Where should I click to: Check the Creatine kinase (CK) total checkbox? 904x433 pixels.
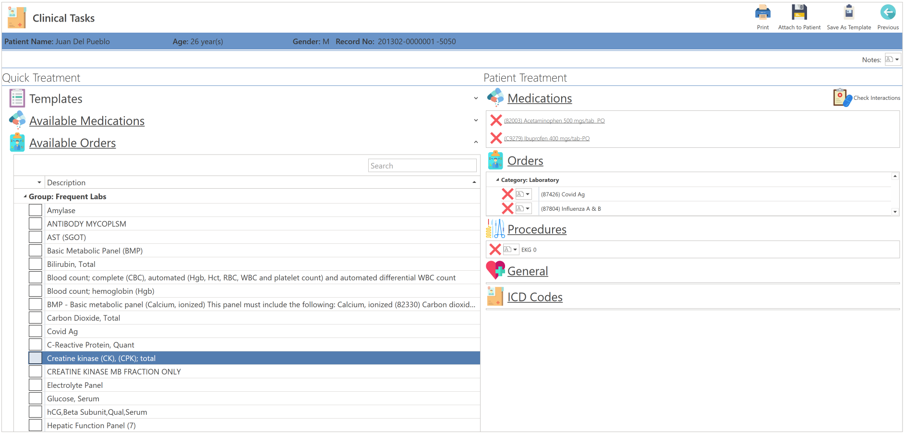pyautogui.click(x=35, y=358)
